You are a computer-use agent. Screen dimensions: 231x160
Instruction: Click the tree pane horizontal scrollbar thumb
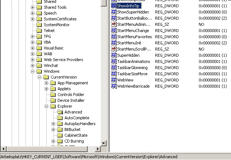coord(47,149)
